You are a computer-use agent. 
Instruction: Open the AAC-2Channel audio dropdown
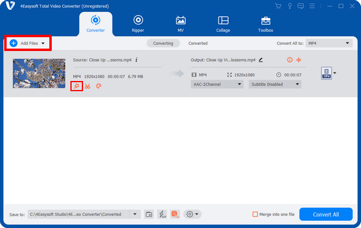[217, 84]
